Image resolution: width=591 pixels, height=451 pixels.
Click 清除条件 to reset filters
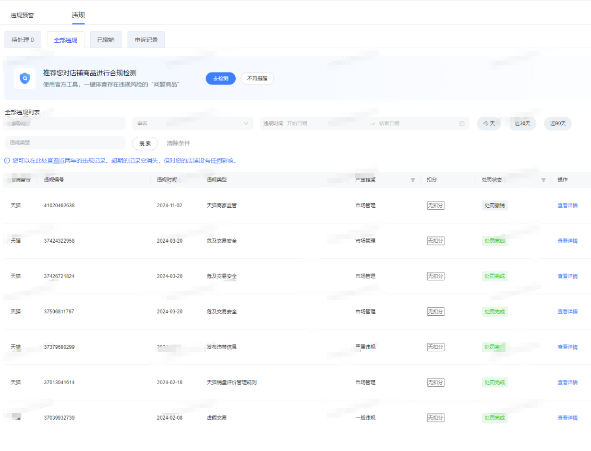coord(178,143)
